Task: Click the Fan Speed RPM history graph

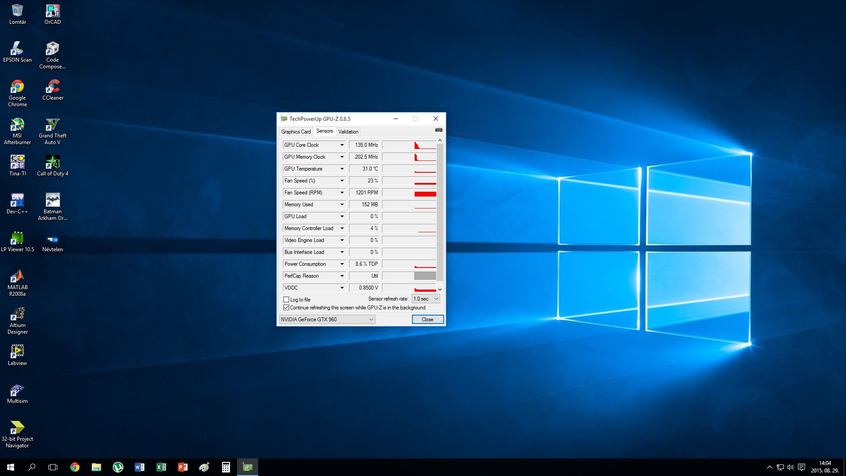Action: [409, 193]
